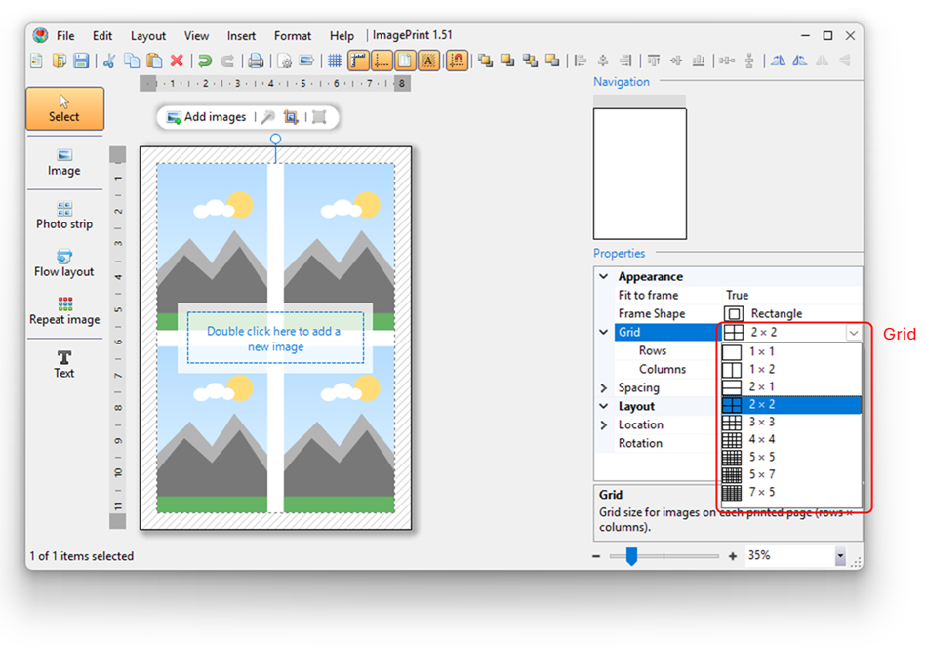Select the Photo strip tool
Screen dimensions: 925x646
(64, 215)
